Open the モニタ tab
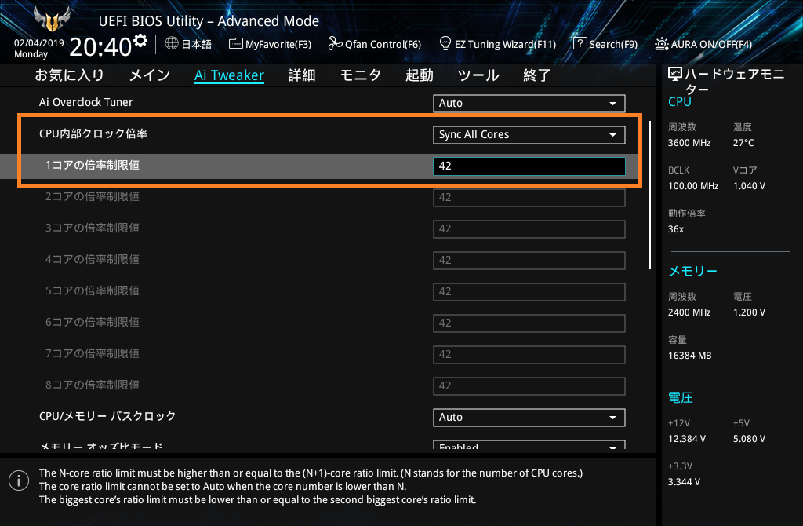The height and width of the screenshot is (526, 803). click(361, 75)
